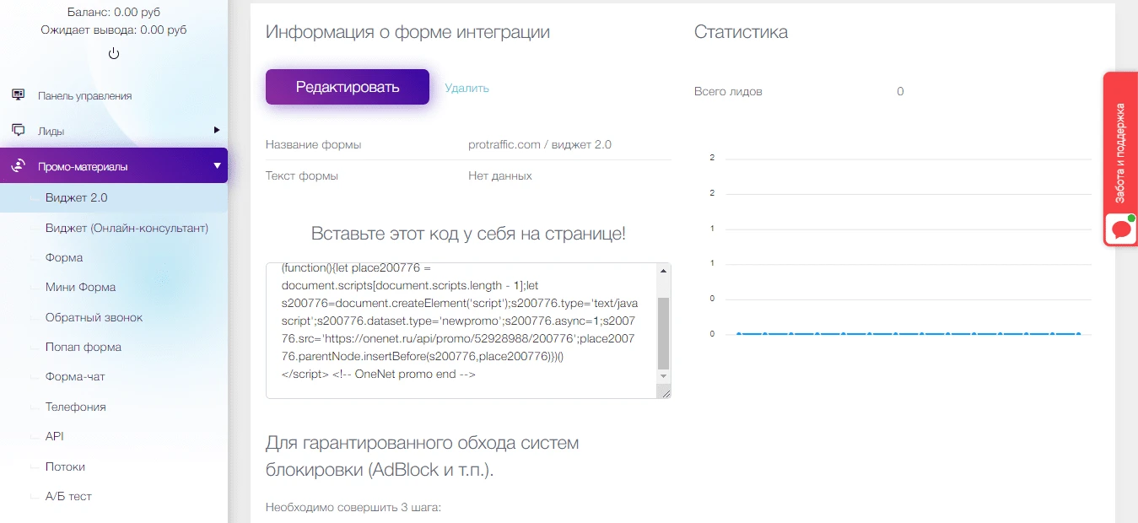Click the Панель управления monitor icon
The image size is (1138, 523).
18,94
